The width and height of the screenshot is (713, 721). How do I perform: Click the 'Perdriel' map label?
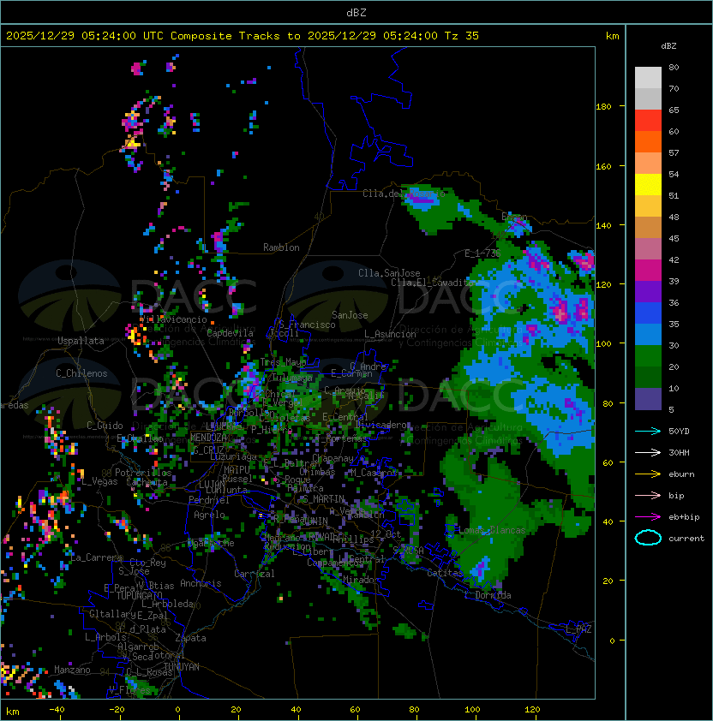point(209,499)
